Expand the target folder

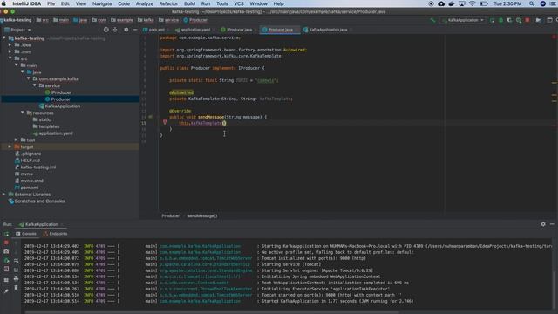[10, 147]
